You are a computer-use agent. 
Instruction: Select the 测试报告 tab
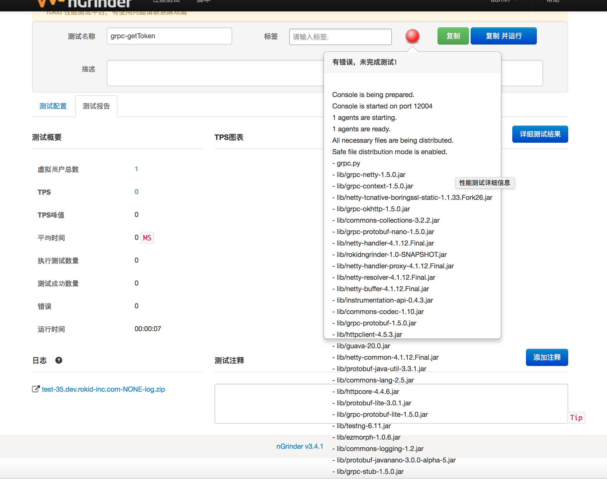pos(96,106)
